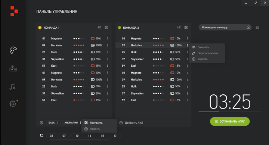Select unassigned player number 13

(x=90, y=136)
